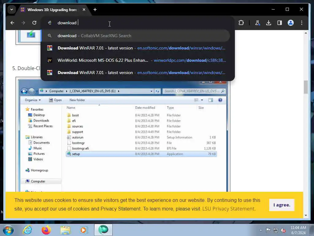Viewport: 314px width, 236px height.
Task: Go back using the browser back arrow
Action: tap(12, 23)
